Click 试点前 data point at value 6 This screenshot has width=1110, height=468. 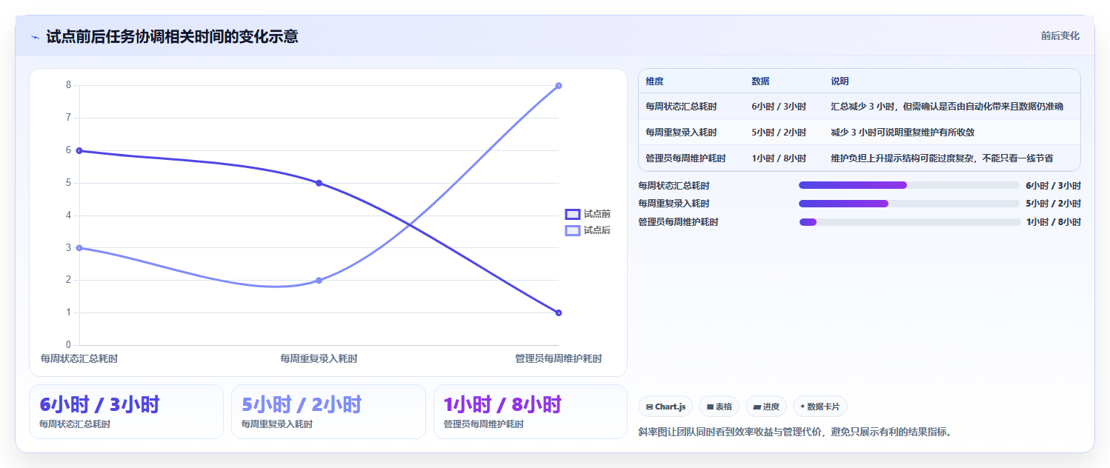coord(79,150)
